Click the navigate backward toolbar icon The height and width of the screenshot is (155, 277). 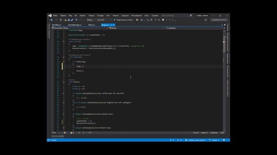[52, 20]
